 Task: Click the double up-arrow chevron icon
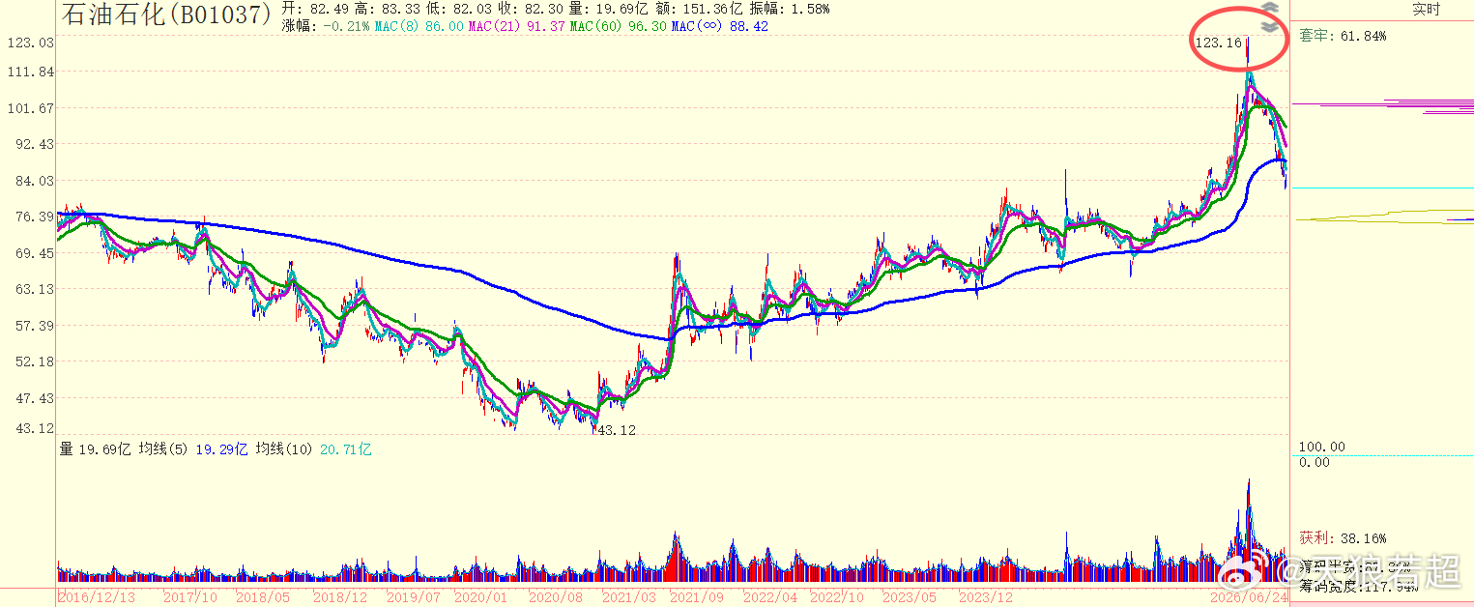click(1270, 9)
